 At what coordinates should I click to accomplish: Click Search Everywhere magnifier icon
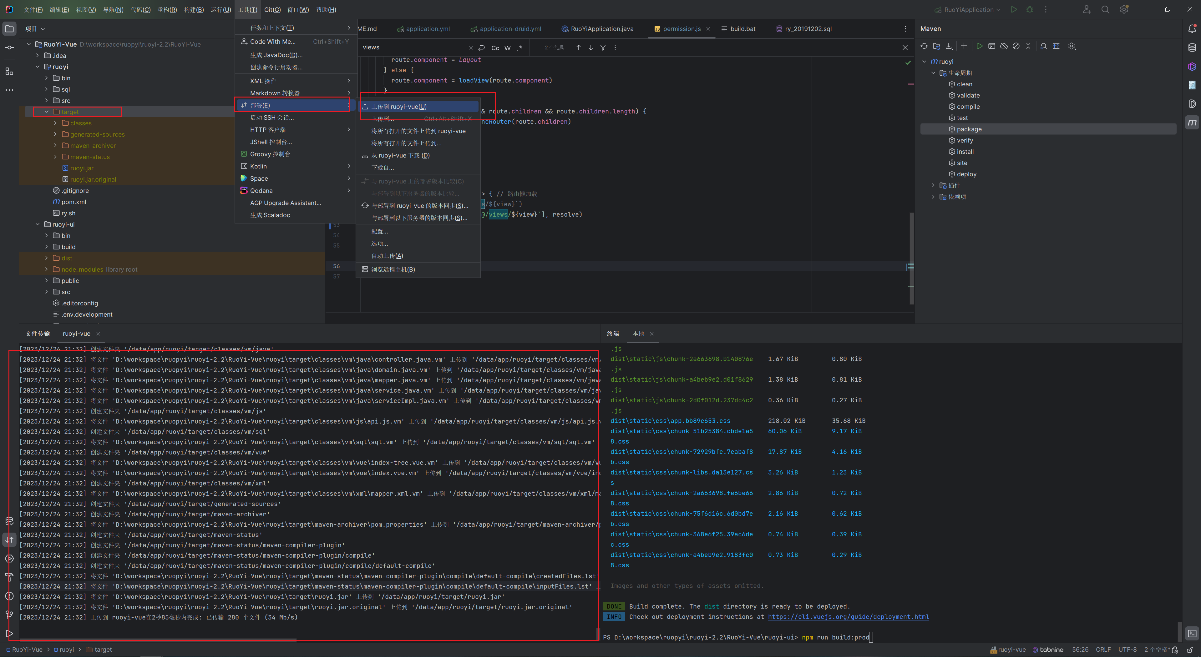(1105, 9)
